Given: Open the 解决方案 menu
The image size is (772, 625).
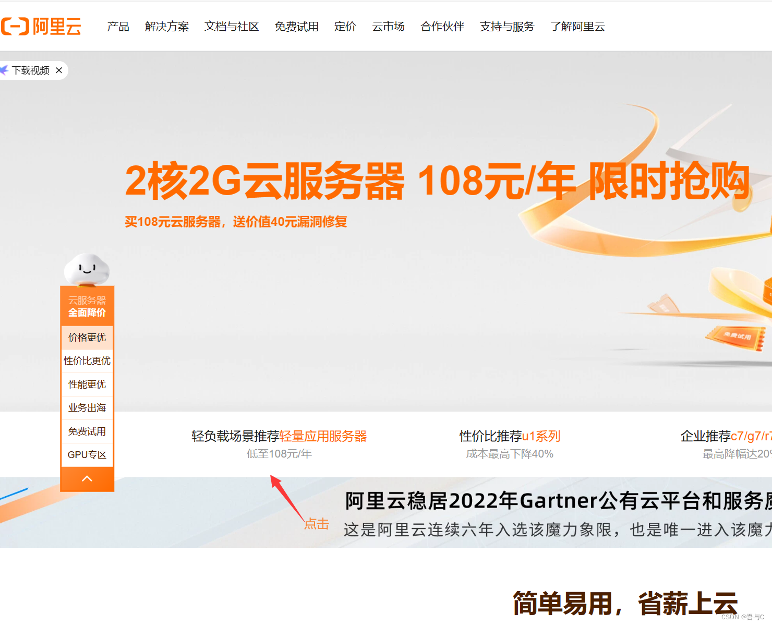Looking at the screenshot, I should pyautogui.click(x=167, y=27).
